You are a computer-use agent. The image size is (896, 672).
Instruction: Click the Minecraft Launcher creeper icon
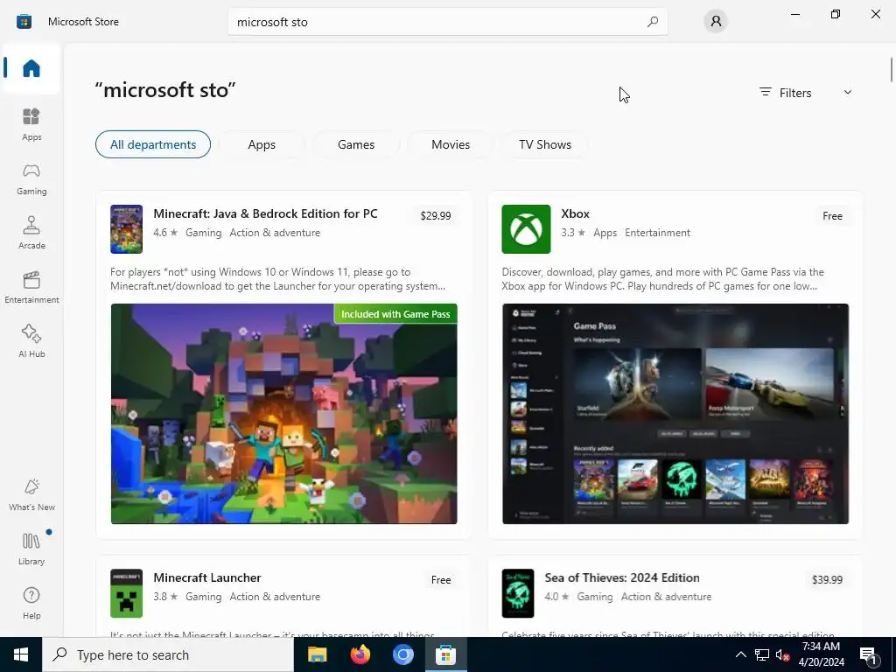pyautogui.click(x=126, y=593)
